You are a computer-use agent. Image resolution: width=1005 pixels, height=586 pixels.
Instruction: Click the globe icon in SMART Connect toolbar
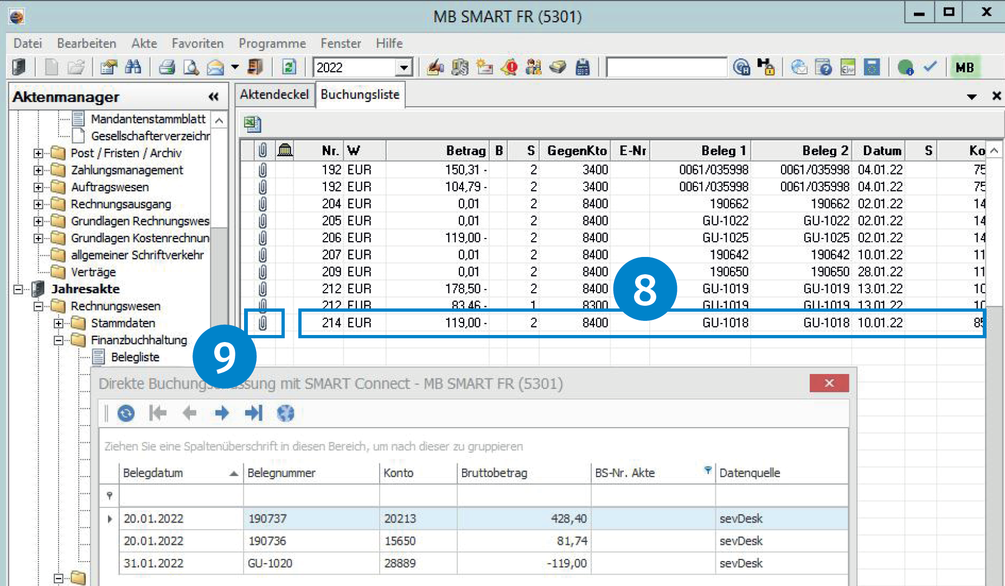(x=285, y=414)
